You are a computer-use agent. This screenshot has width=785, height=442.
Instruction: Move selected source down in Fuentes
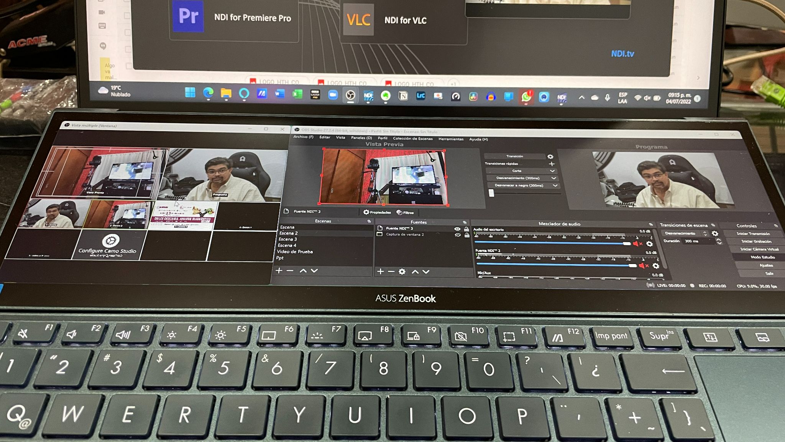tap(426, 272)
